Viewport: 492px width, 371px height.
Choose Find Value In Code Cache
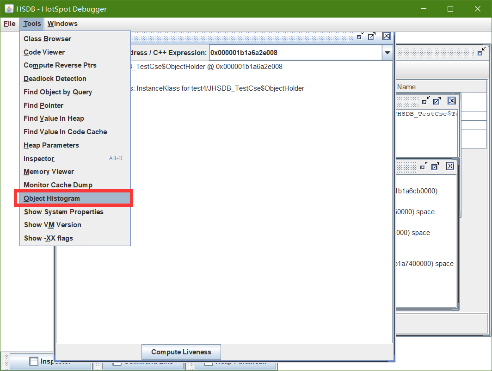(x=75, y=132)
